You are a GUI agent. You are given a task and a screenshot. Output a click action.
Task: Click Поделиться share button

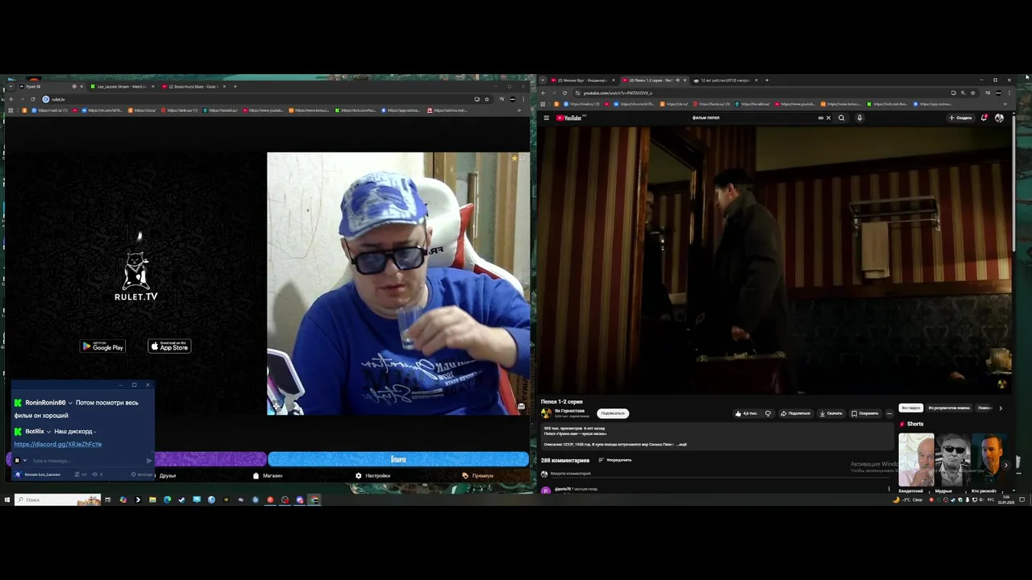coord(795,413)
